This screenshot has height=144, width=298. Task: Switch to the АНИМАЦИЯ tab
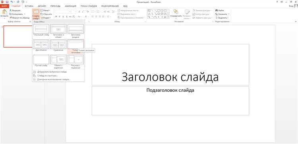[70, 6]
